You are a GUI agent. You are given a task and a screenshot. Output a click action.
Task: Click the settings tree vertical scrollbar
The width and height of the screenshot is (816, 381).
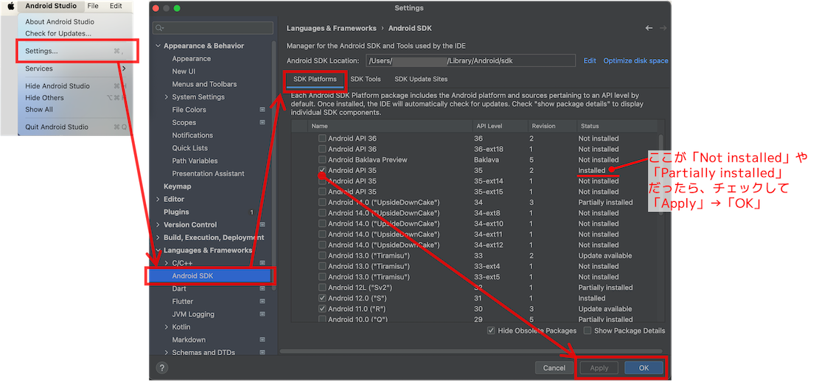click(273, 167)
